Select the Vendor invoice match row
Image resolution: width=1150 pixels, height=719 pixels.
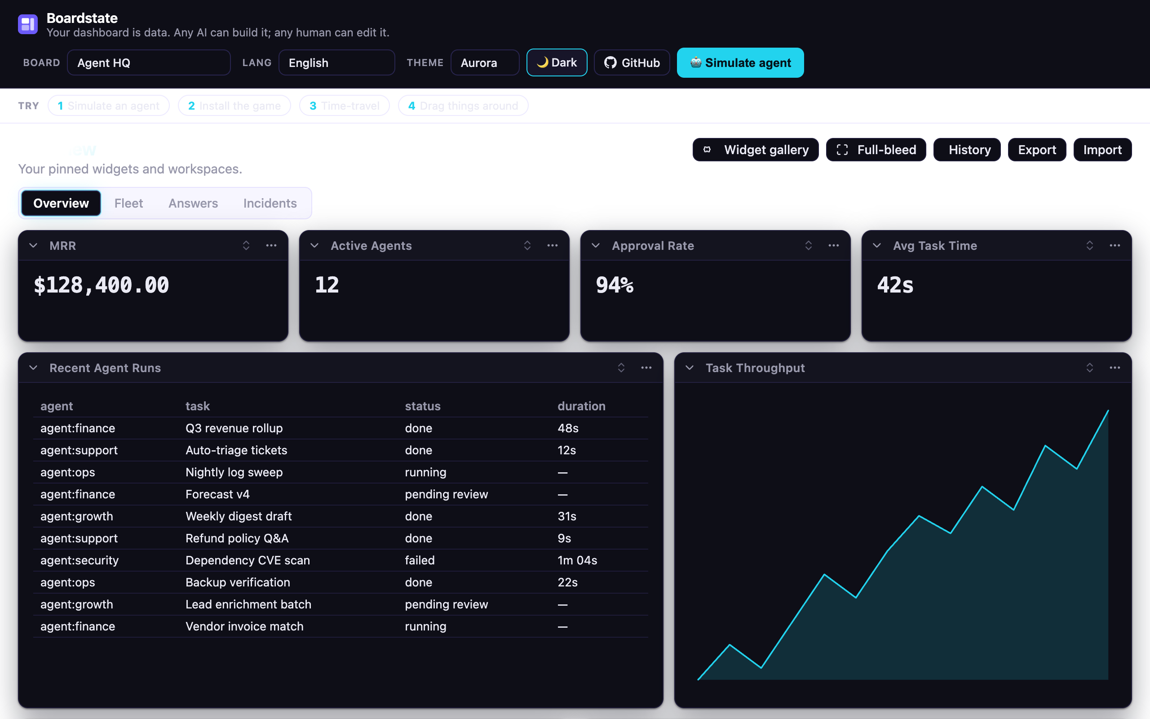tap(341, 626)
